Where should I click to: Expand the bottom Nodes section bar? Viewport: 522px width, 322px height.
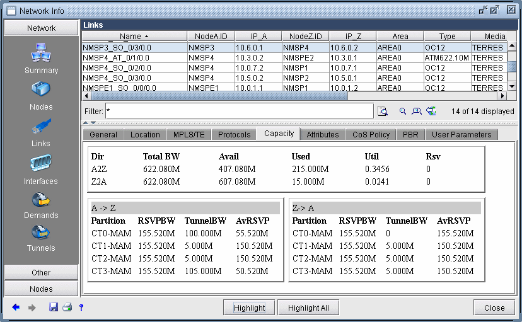(41, 289)
